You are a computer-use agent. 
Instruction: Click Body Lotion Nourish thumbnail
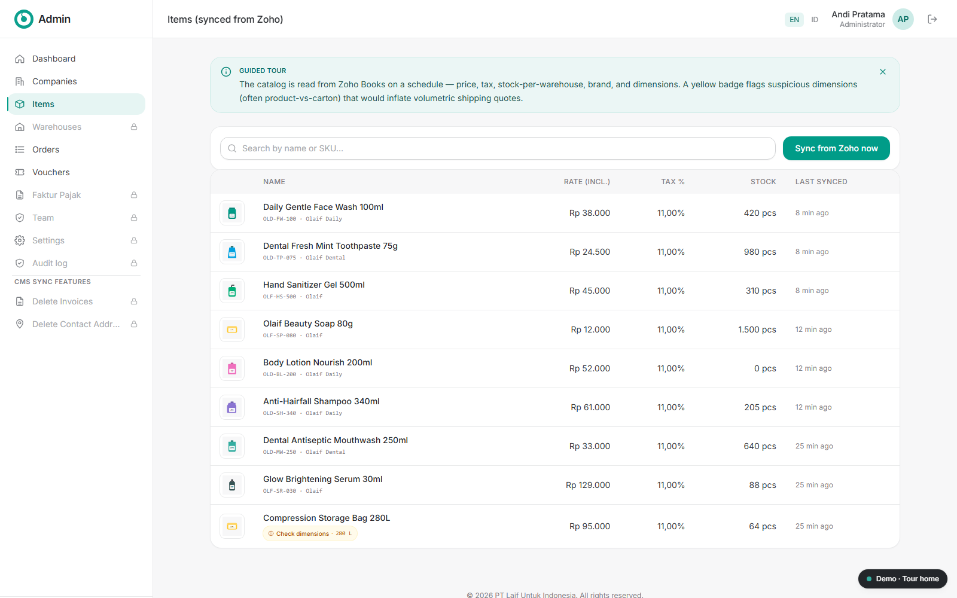(x=232, y=368)
